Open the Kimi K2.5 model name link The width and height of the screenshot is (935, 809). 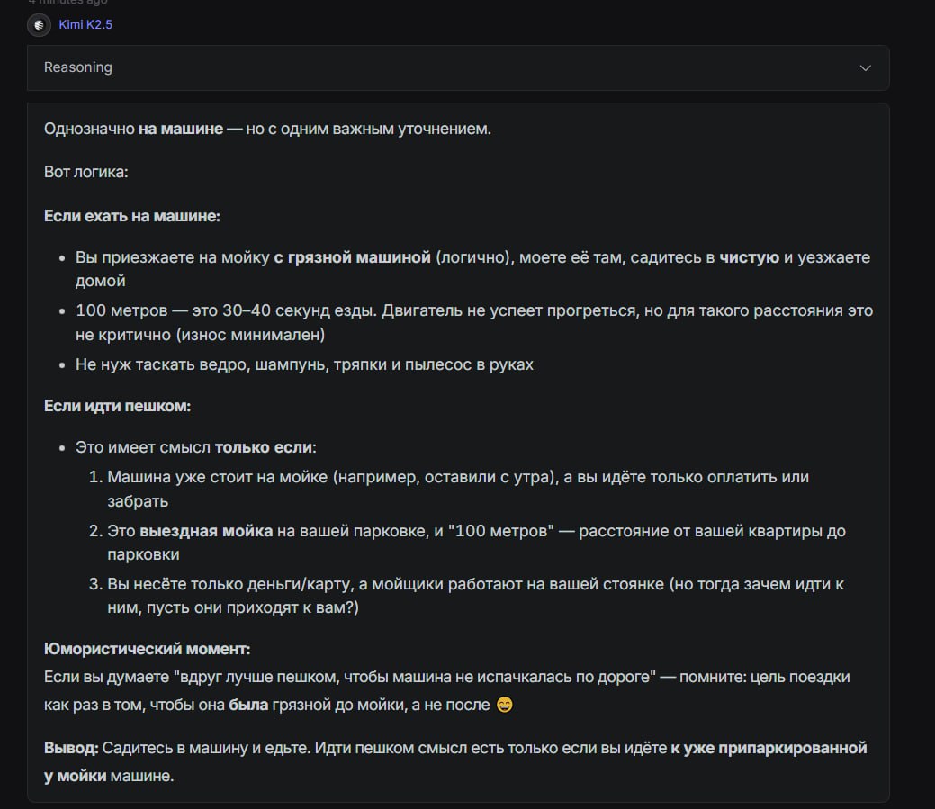(85, 25)
